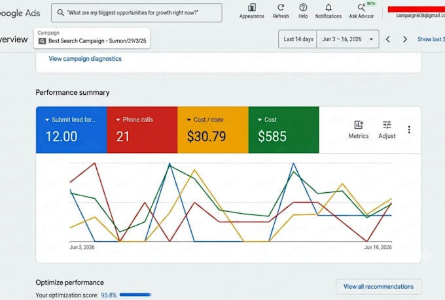
Task: Click the Performance summary heading
Action: pos(73,92)
